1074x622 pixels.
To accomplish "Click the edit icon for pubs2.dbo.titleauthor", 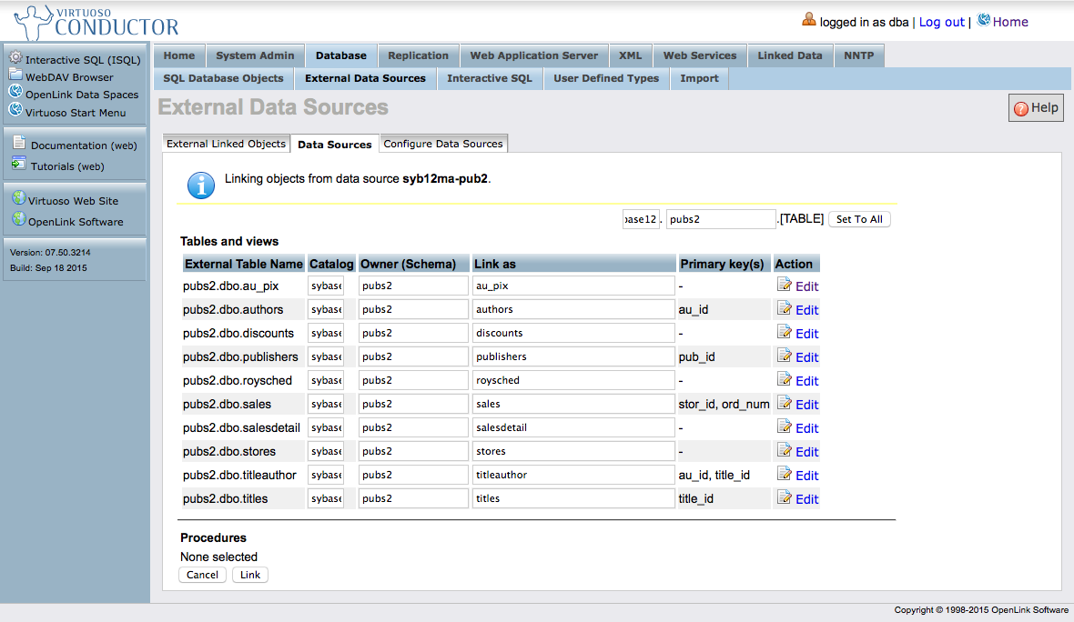I will [x=785, y=474].
